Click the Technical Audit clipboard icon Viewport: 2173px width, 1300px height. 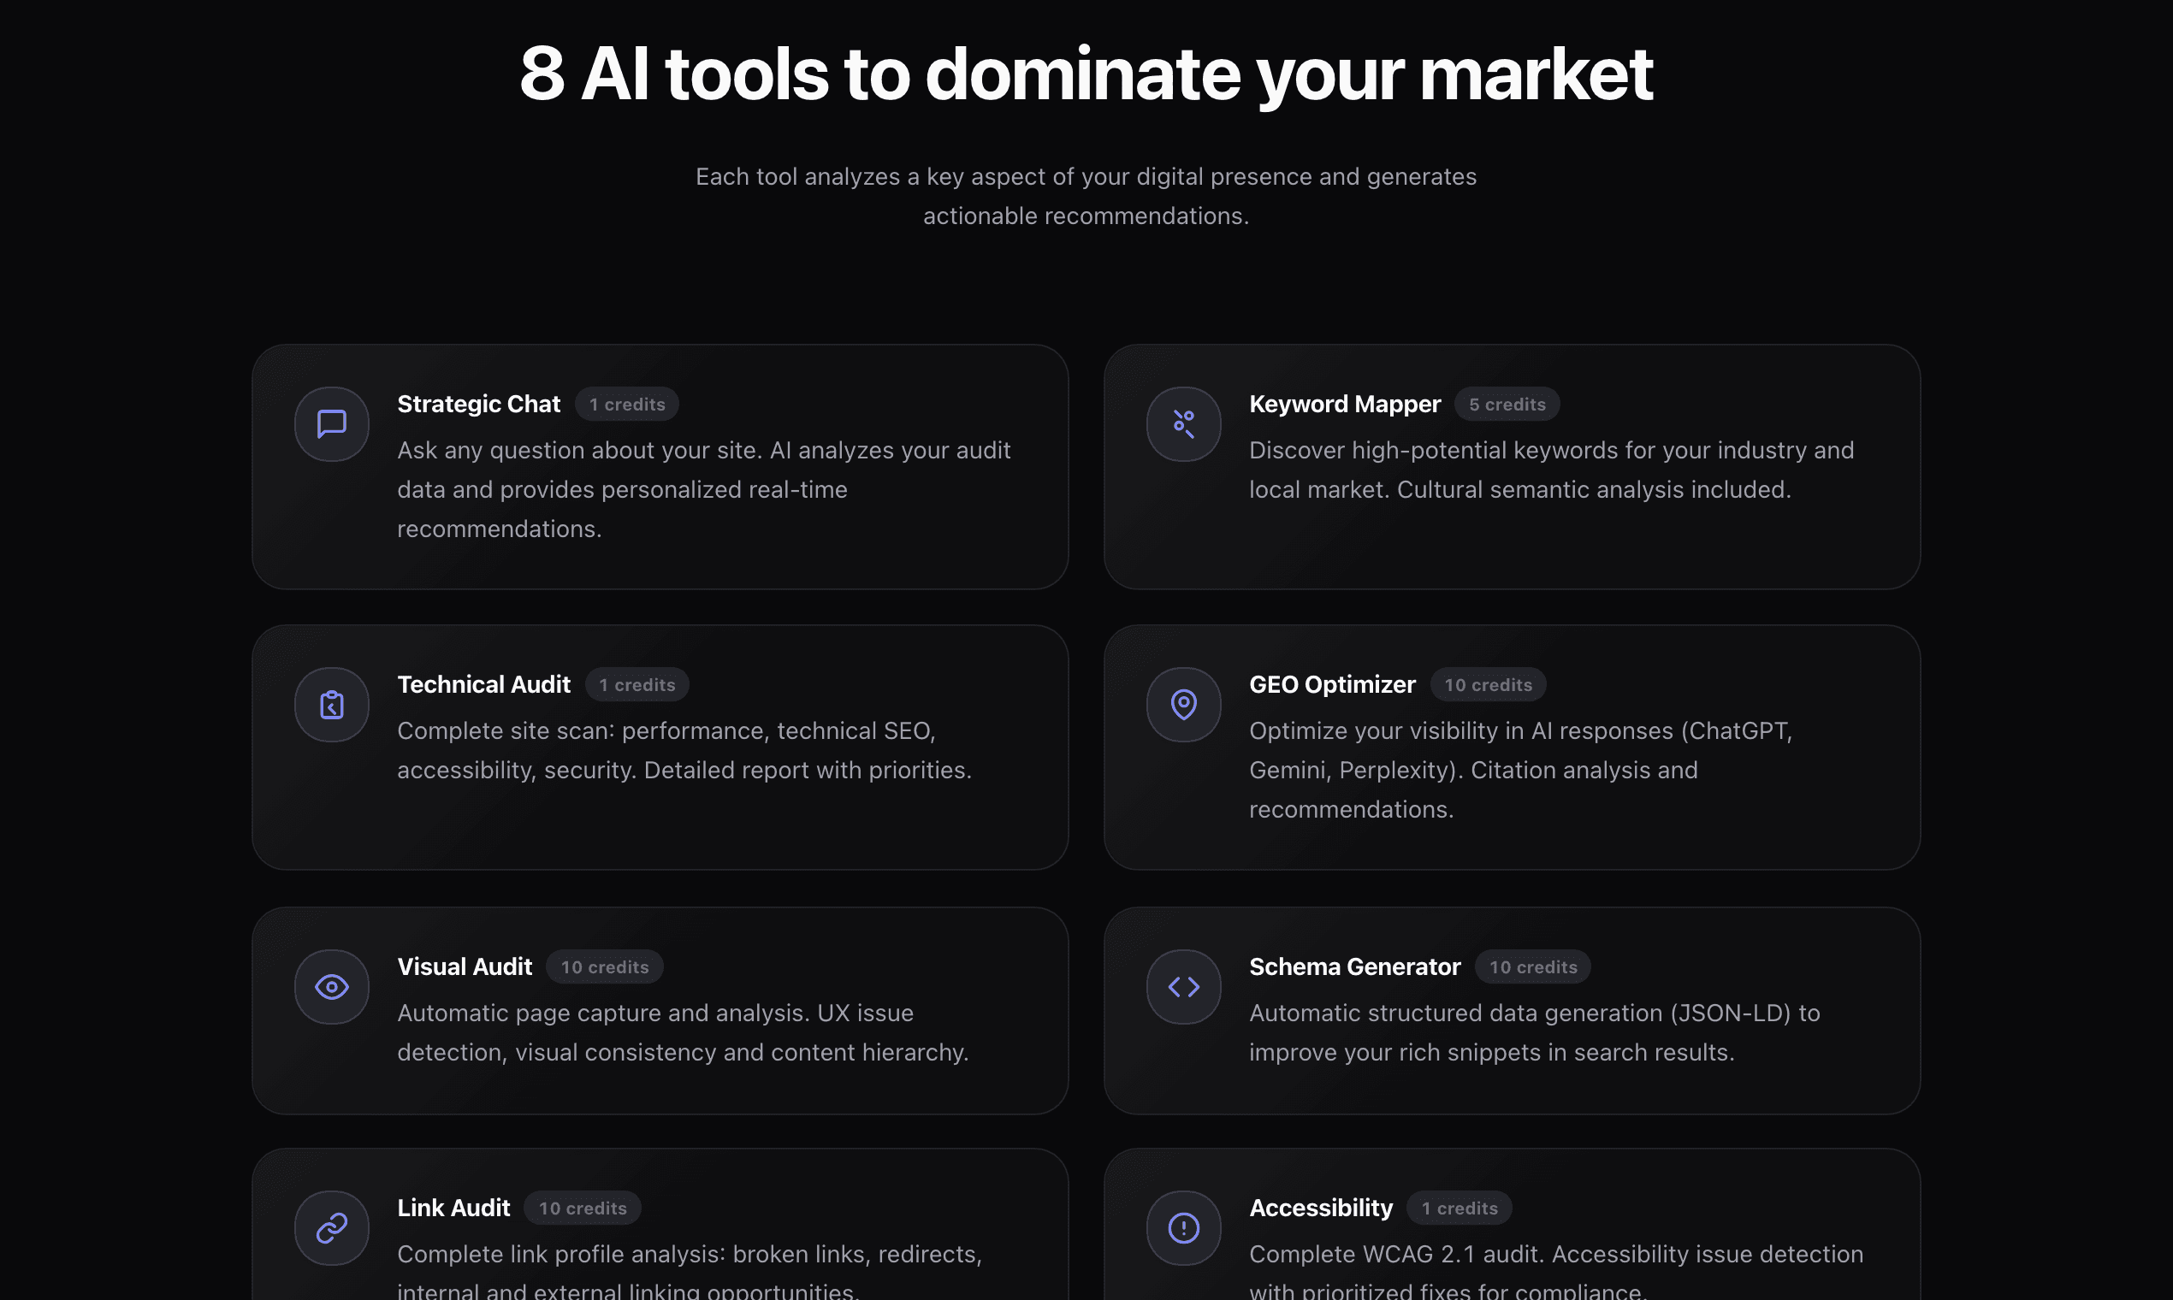click(x=331, y=705)
